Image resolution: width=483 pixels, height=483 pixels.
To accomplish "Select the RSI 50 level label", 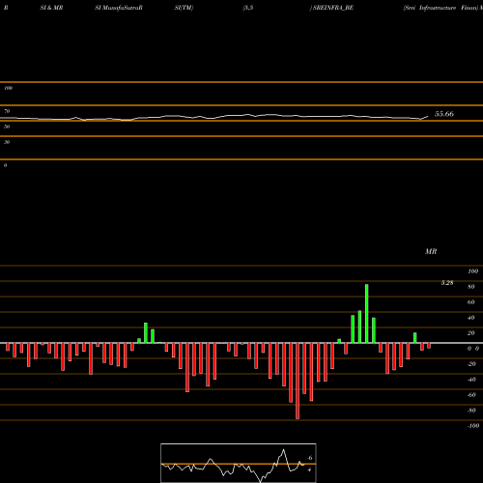I will coord(7,127).
